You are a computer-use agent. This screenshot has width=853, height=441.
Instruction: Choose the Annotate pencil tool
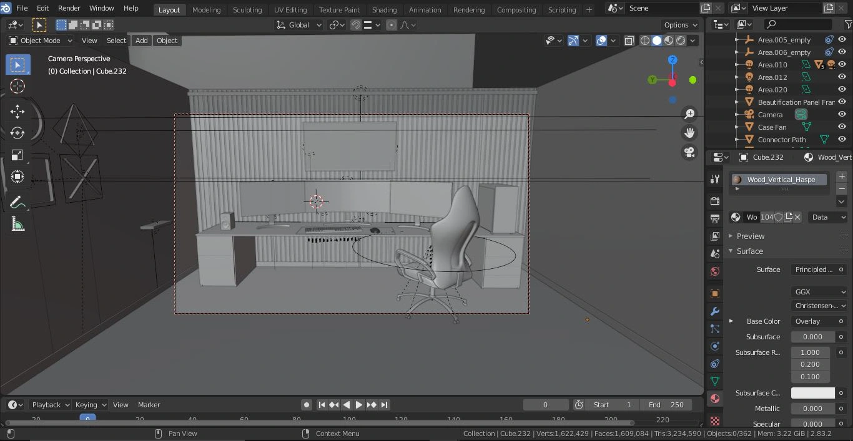[17, 202]
